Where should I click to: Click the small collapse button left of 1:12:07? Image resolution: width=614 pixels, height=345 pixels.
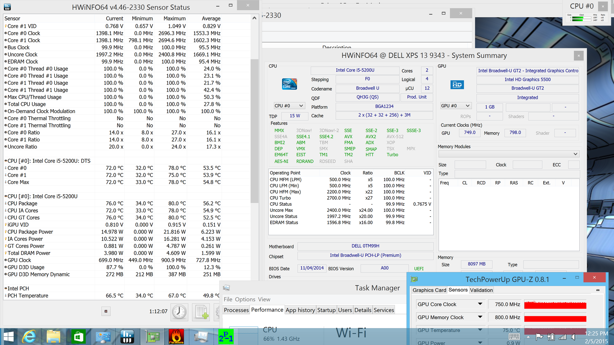[x=106, y=311]
